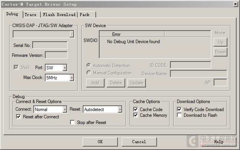Viewport: 240px width, 150px height.
Task: Click the Update device button
Action: [x=137, y=83]
